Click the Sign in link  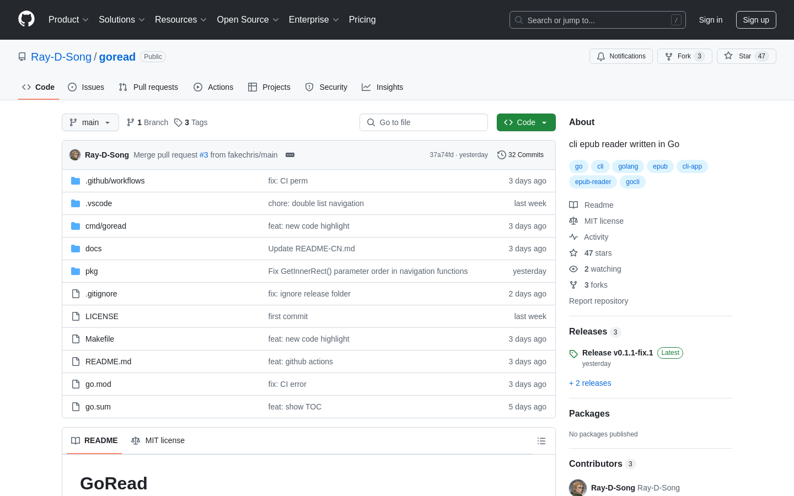point(711,20)
